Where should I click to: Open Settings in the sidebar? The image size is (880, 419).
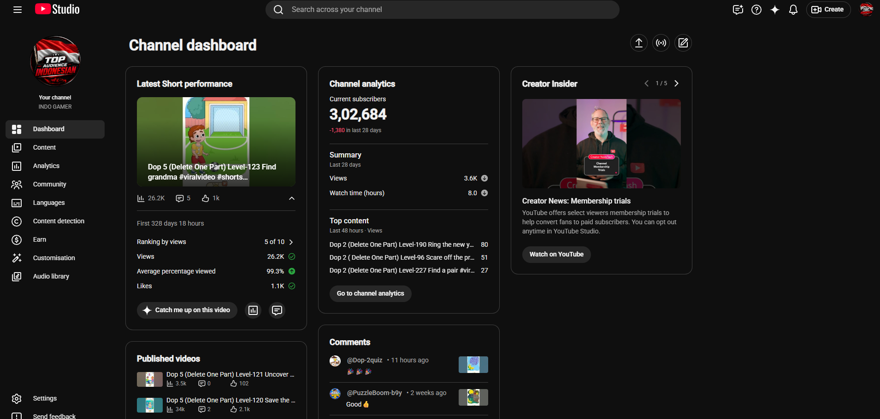(x=55, y=399)
